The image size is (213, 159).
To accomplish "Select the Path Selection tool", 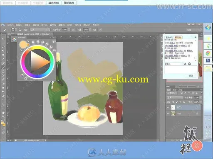I will coord(3,104).
